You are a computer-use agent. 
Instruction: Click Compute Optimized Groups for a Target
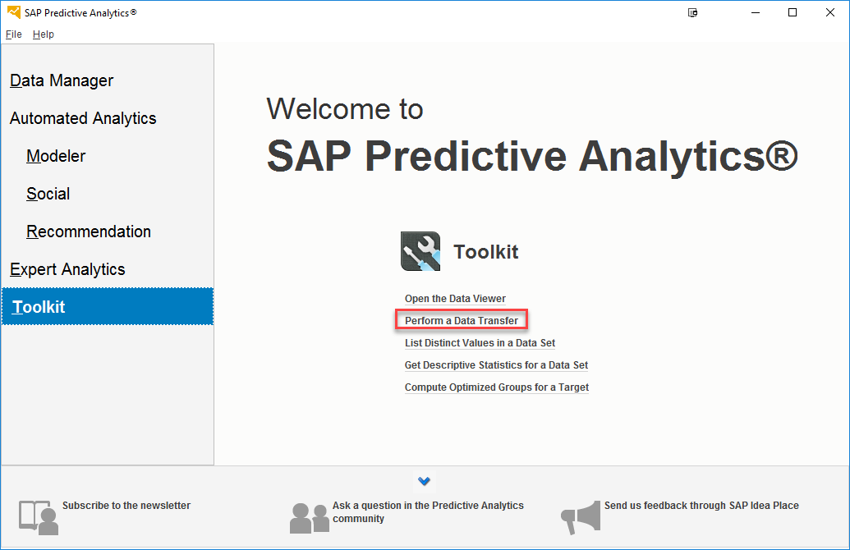(x=497, y=387)
